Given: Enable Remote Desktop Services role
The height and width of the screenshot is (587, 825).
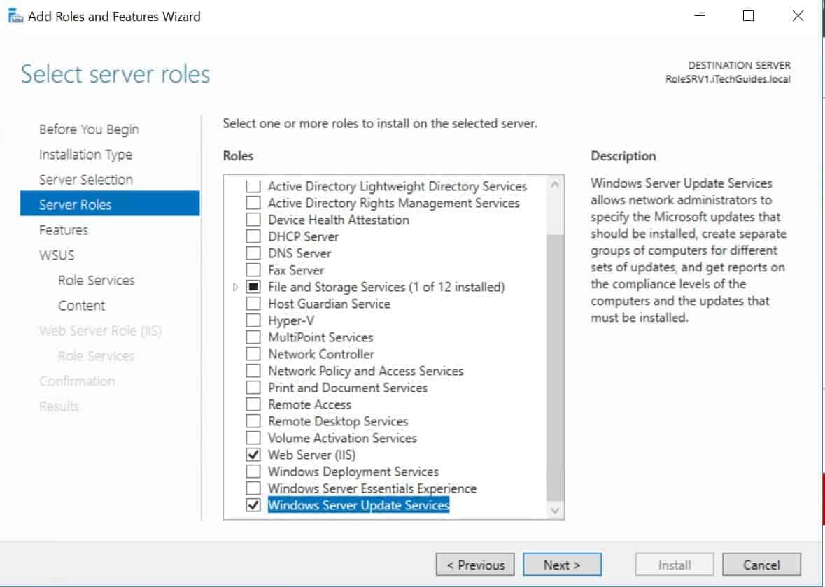Looking at the screenshot, I should tap(253, 420).
